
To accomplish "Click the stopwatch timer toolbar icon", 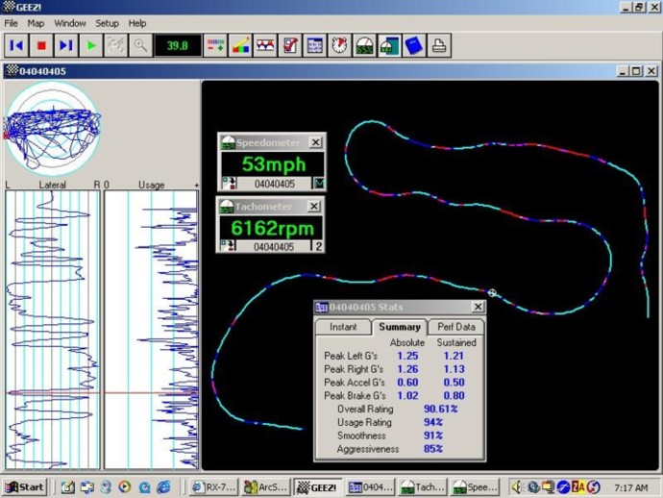I will [x=340, y=44].
